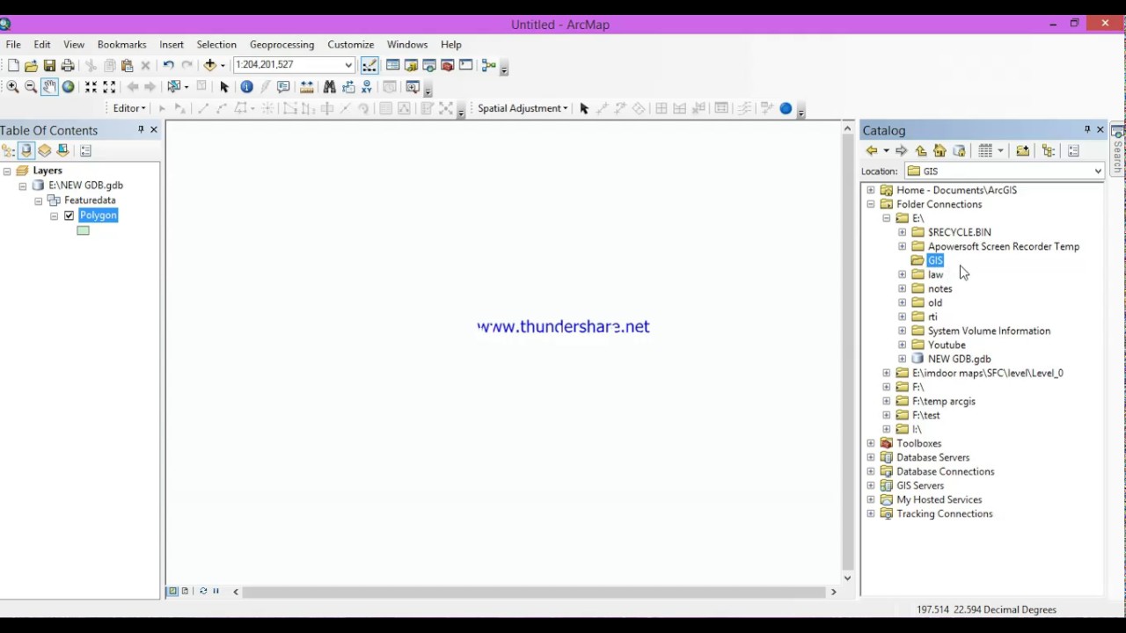Viewport: 1126px width, 633px height.
Task: Select the GIS folder in Catalog
Action: tap(935, 260)
